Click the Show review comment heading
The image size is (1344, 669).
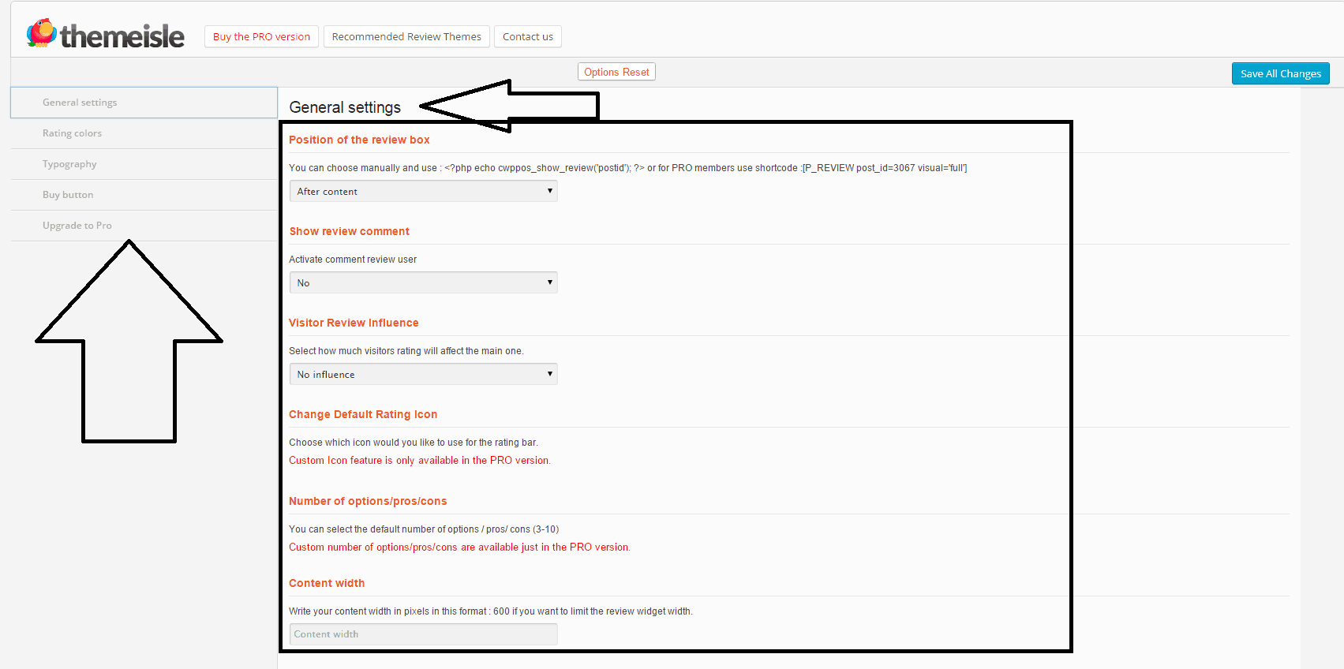pyautogui.click(x=349, y=231)
